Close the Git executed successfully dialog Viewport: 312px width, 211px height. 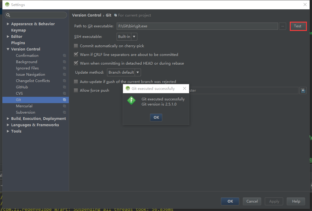[x=185, y=88]
